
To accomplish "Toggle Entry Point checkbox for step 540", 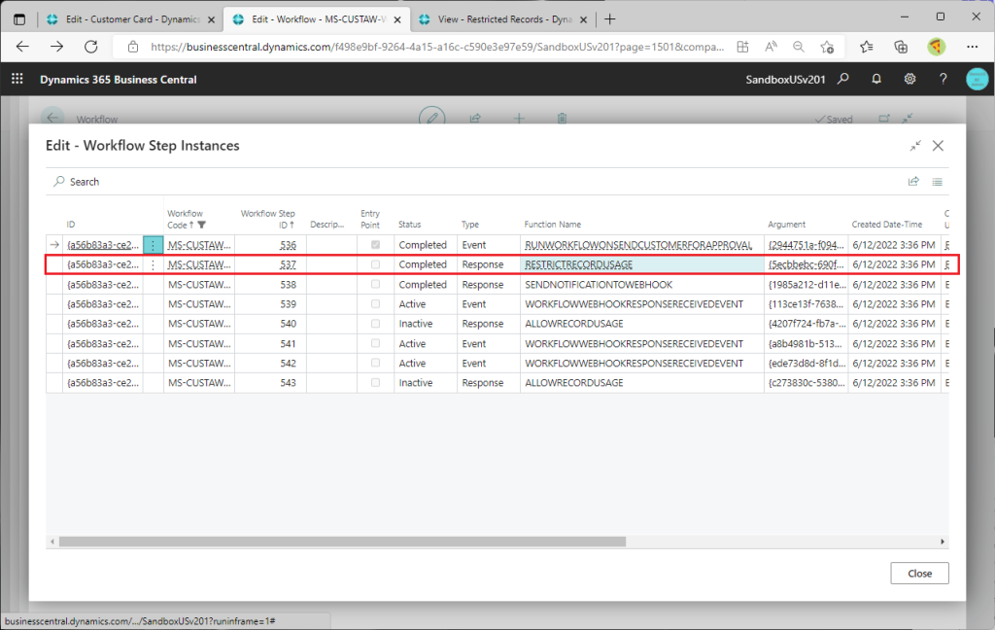I will pos(376,323).
